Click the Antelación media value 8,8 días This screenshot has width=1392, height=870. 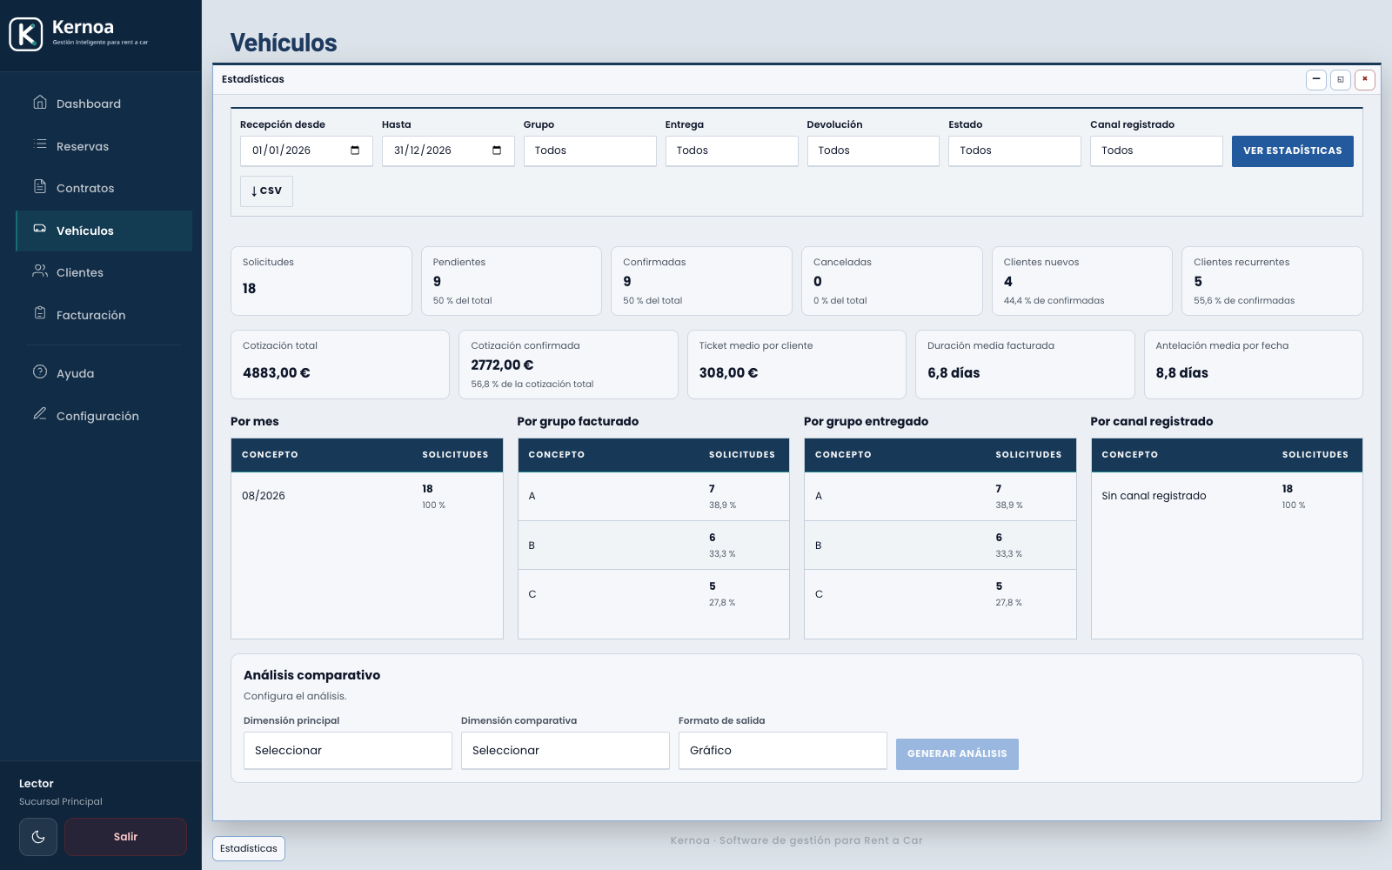(1181, 372)
